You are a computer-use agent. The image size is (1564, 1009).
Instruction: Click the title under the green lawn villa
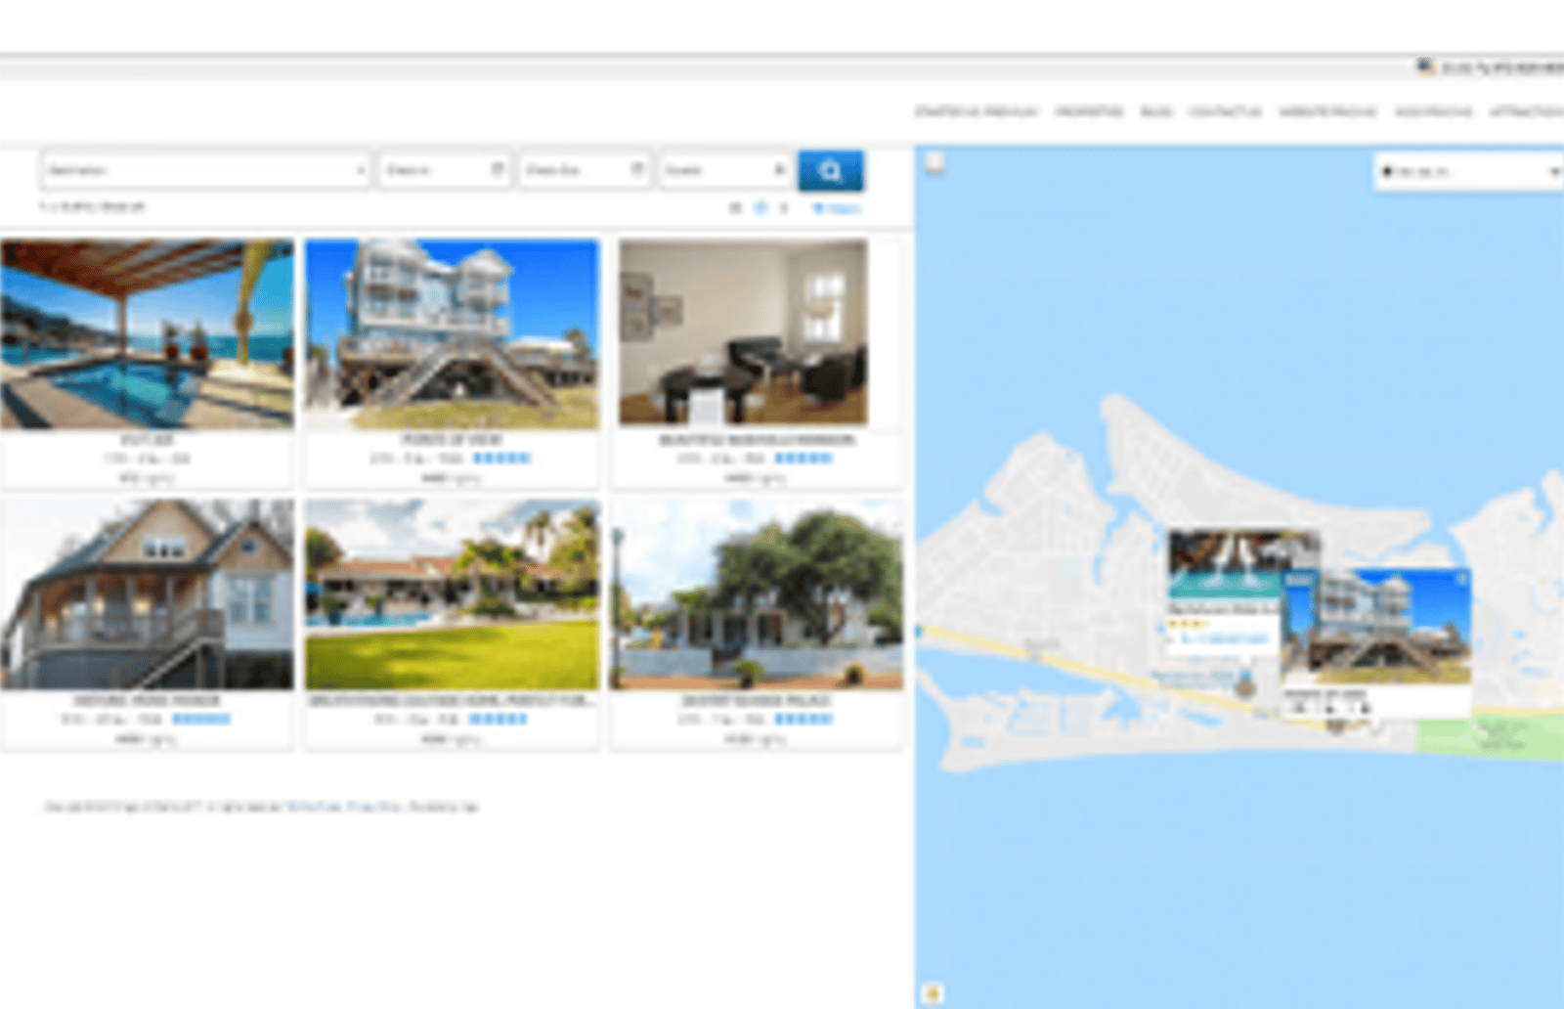point(452,701)
